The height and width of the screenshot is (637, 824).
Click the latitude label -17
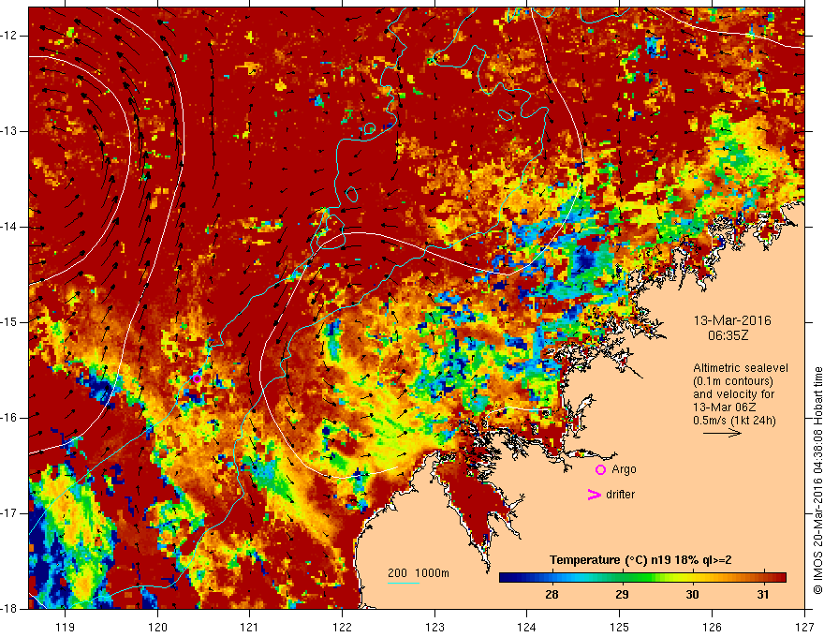click(9, 513)
